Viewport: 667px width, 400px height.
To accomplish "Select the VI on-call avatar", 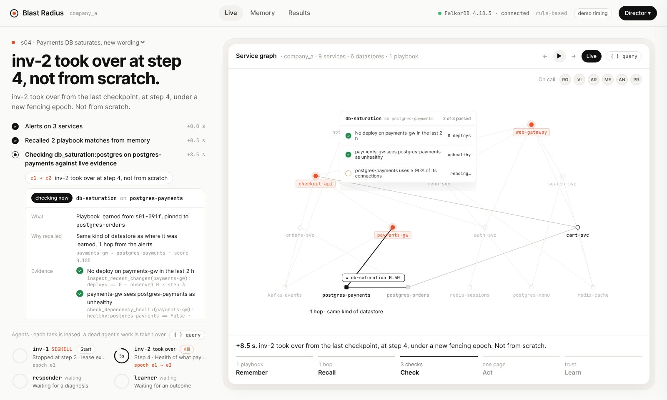I will pos(579,80).
